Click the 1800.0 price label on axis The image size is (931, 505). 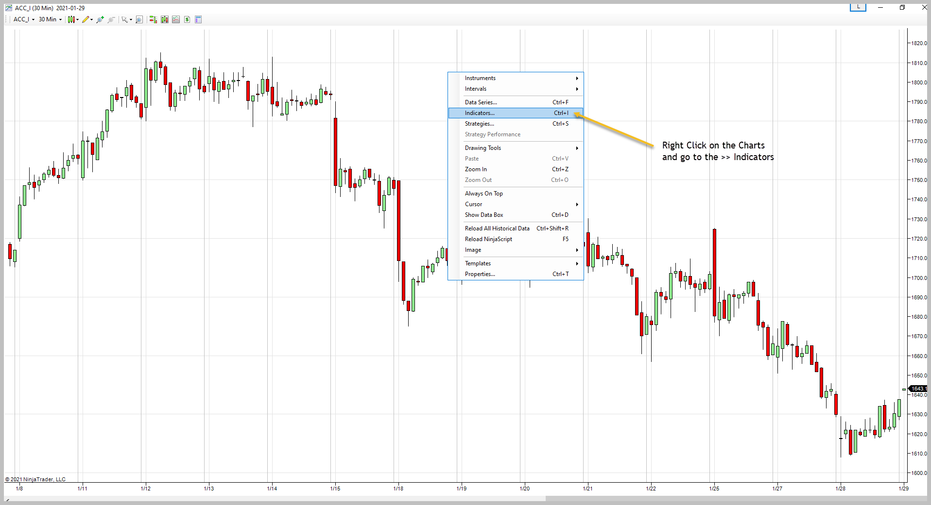919,82
